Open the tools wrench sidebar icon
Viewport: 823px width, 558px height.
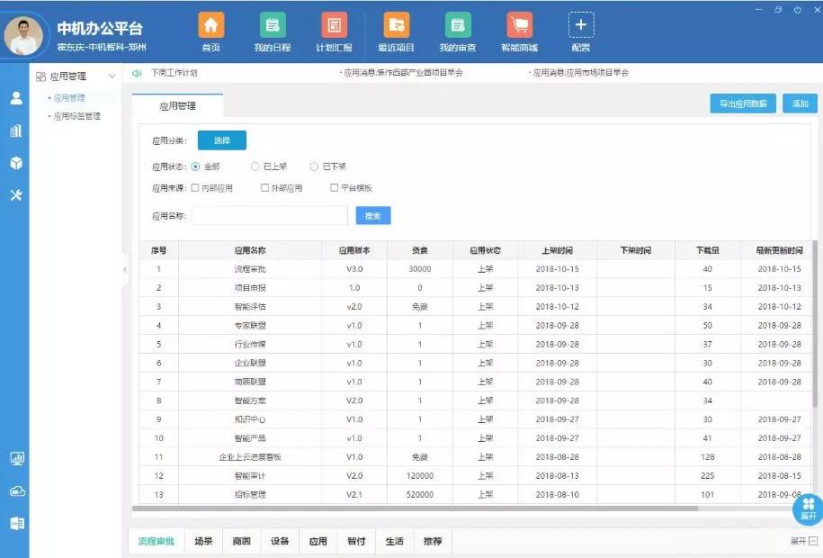(x=16, y=195)
